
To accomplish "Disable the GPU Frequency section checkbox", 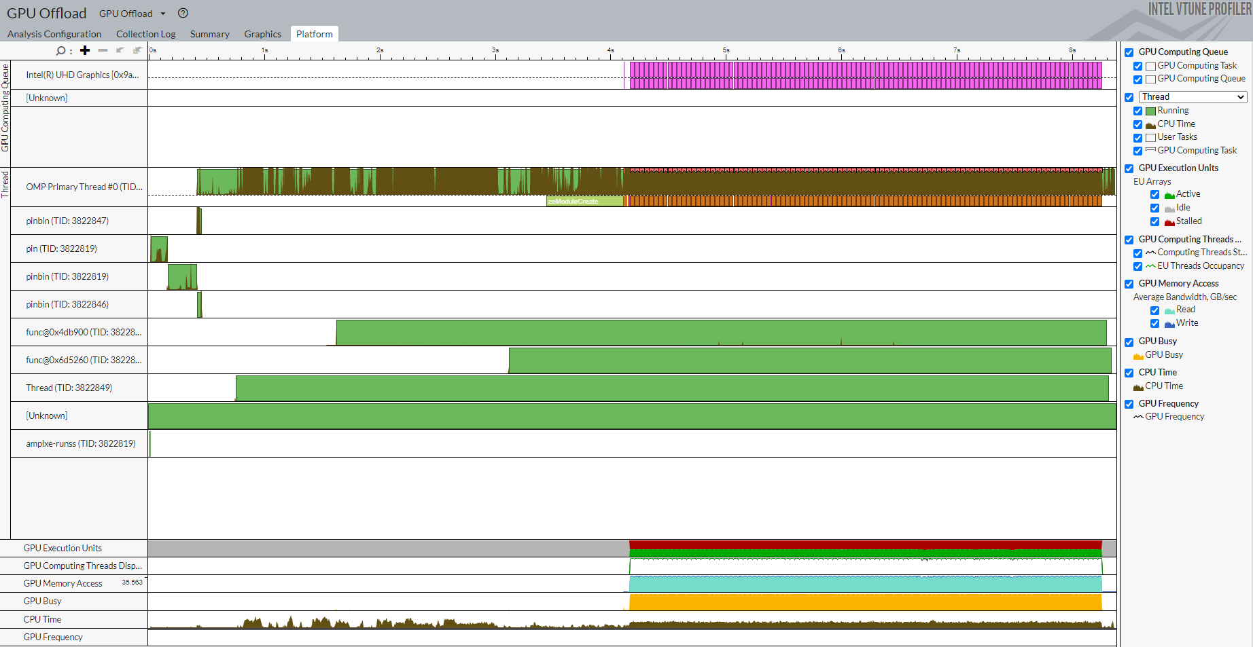I will [1129, 405].
